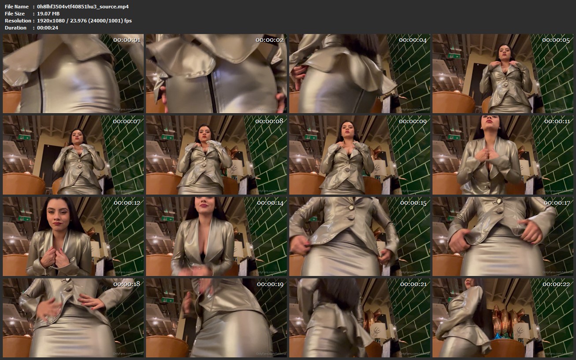576x360 pixels.
Task: Open the frame timestamped 00:00:08
Action: [x=216, y=155]
